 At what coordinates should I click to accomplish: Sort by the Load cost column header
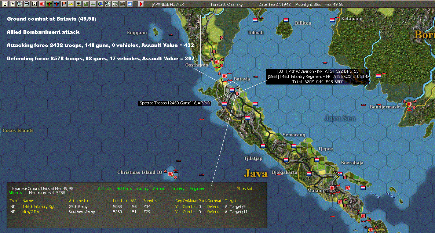click(x=121, y=200)
